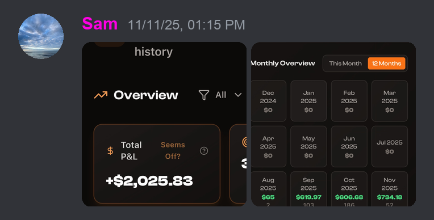Viewport: 434px width, 220px height.
Task: Select the Jan 2025 month card
Action: 308,101
